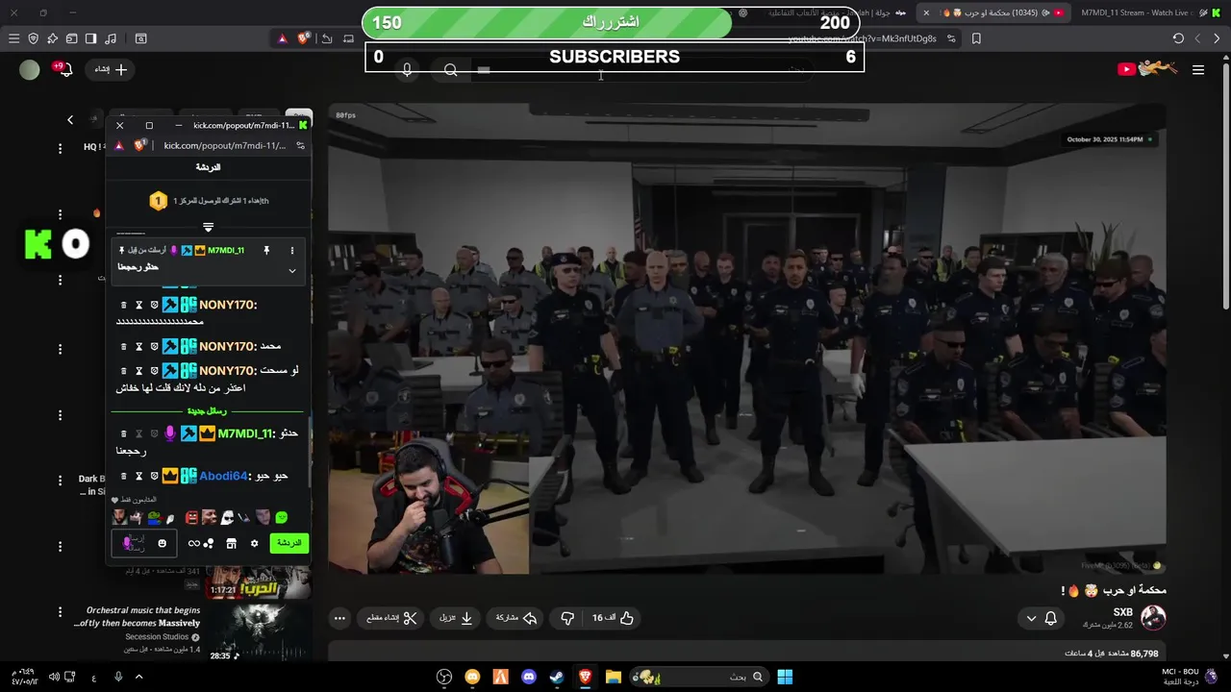
Task: Click the green الدردشة send button
Action: pyautogui.click(x=289, y=543)
